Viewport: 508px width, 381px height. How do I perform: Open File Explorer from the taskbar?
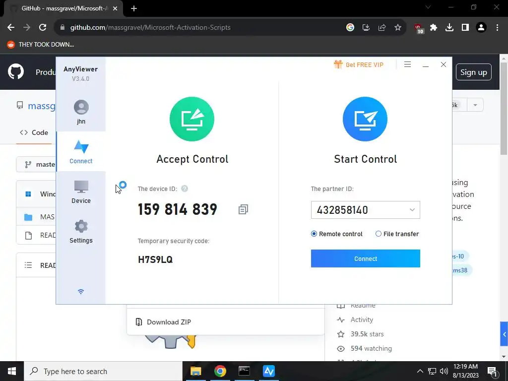pyautogui.click(x=195, y=371)
